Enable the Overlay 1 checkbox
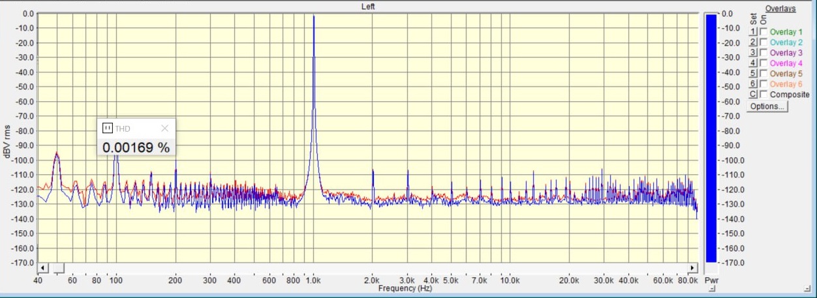Image resolution: width=817 pixels, height=298 pixels. (x=763, y=32)
